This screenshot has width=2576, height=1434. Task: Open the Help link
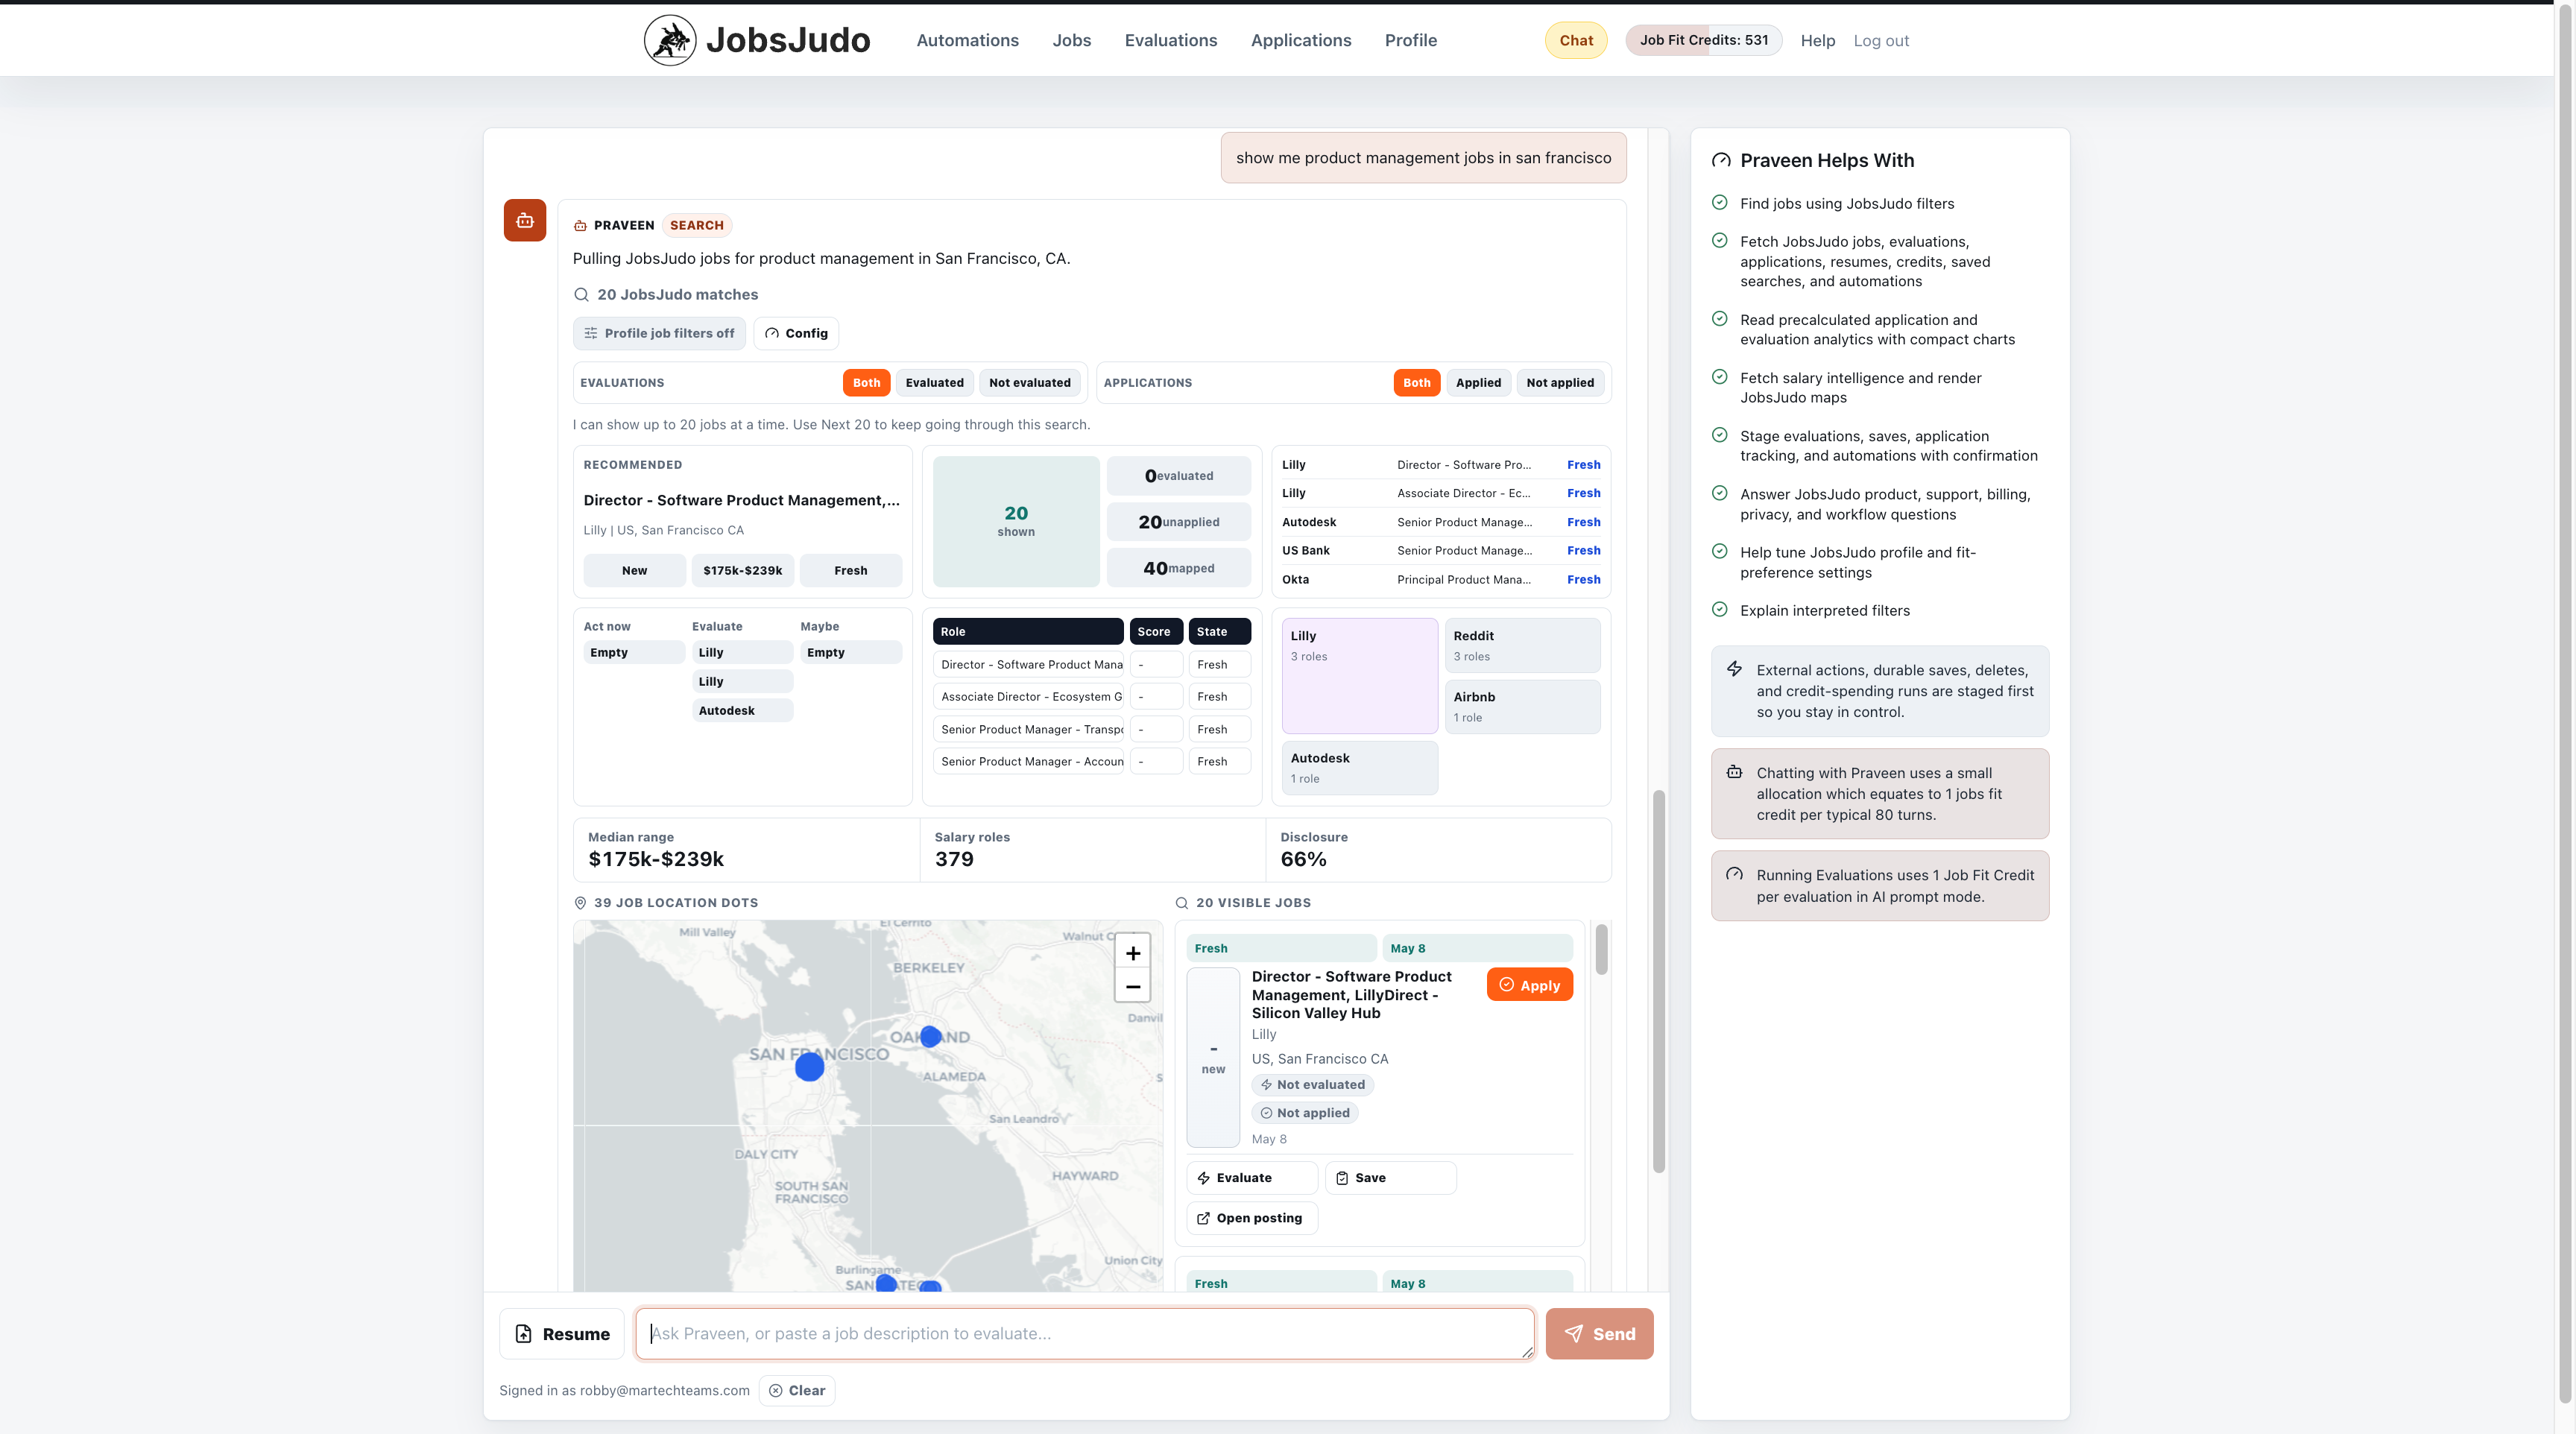point(1818,41)
